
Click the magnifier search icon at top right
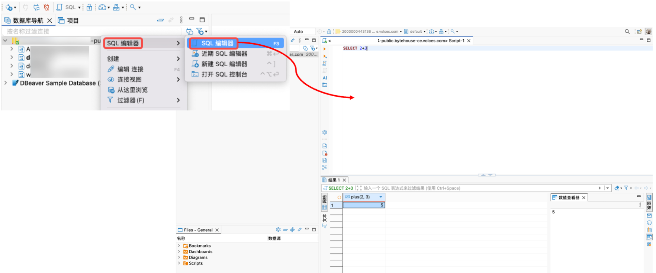click(627, 32)
